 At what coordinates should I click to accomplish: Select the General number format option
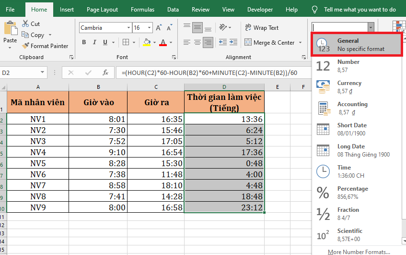tap(358, 45)
